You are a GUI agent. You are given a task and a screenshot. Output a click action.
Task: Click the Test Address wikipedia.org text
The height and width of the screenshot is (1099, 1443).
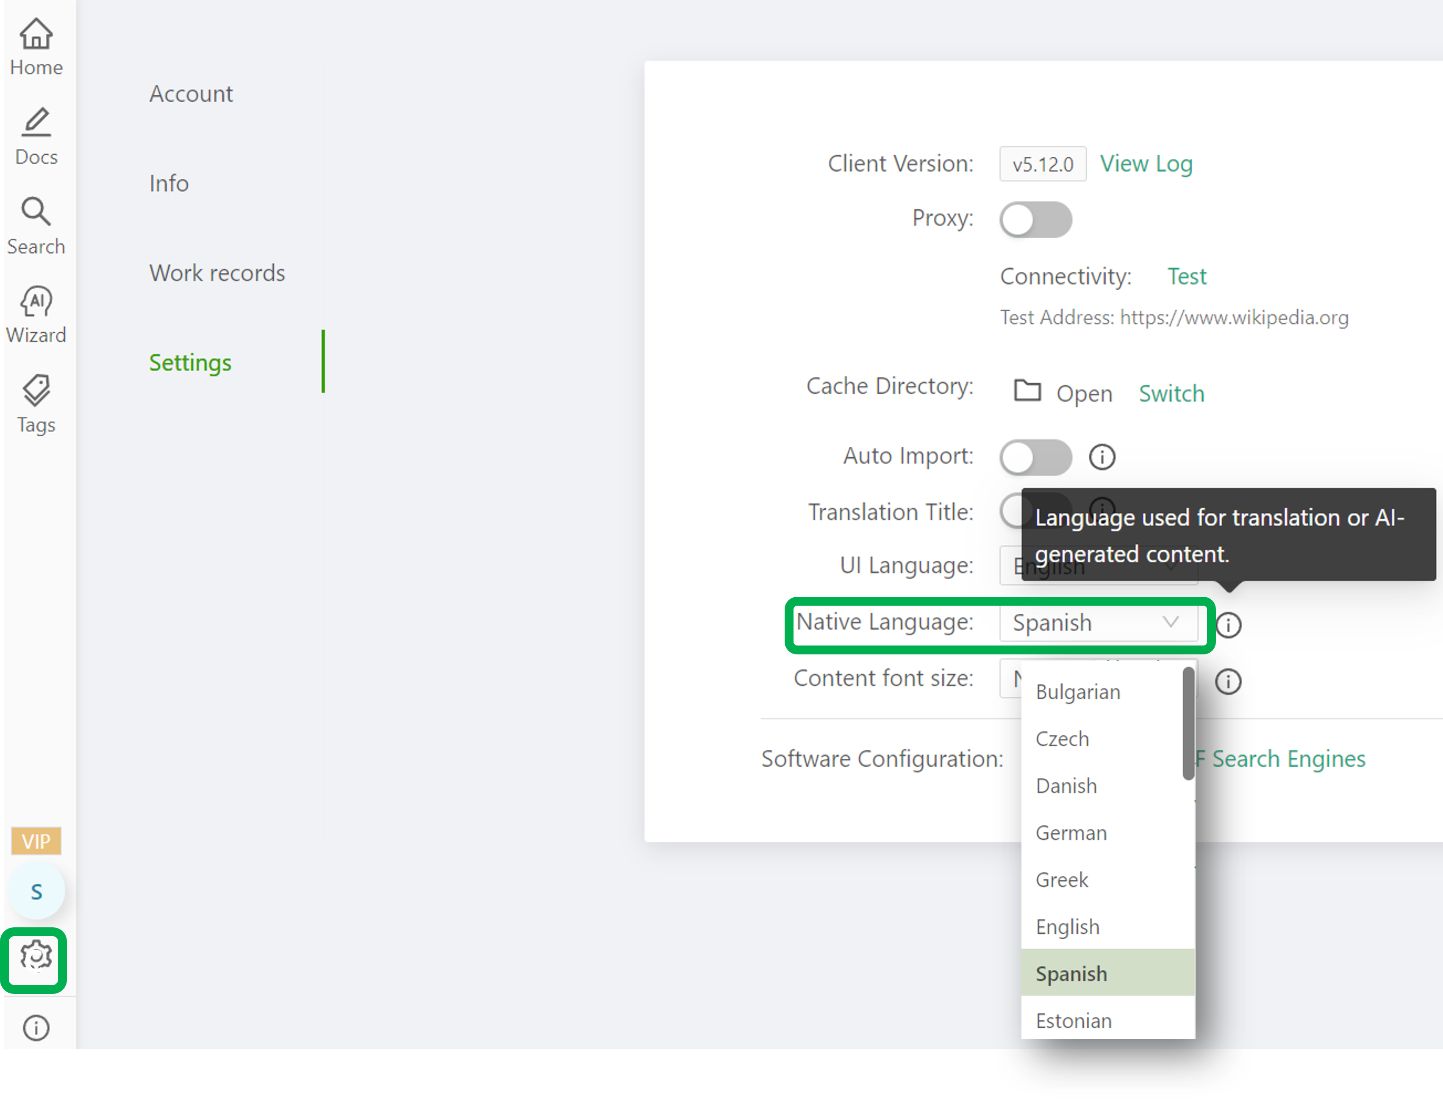[x=1174, y=318]
